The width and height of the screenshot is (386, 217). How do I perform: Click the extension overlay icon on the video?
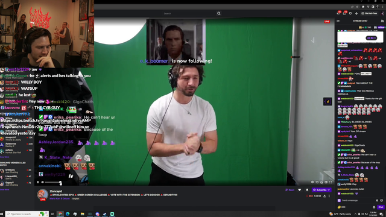point(327,101)
